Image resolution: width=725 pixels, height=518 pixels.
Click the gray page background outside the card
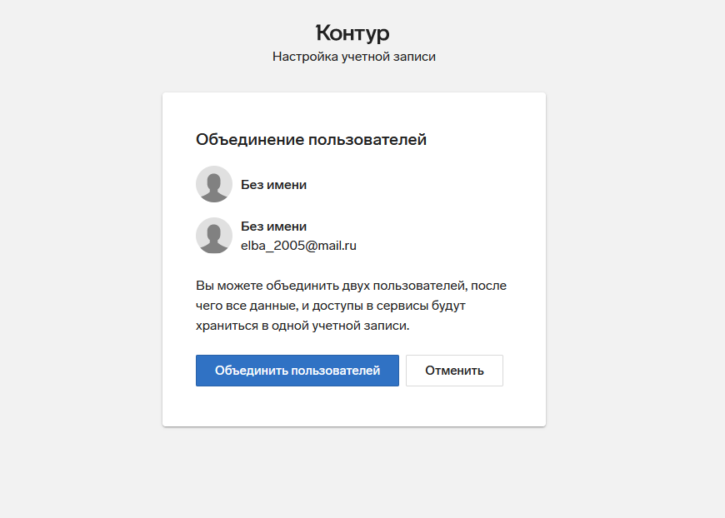[81, 259]
